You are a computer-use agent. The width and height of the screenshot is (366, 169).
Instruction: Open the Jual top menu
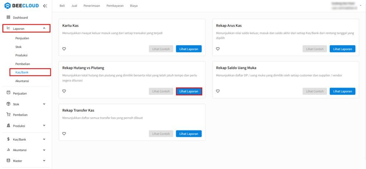point(74,6)
